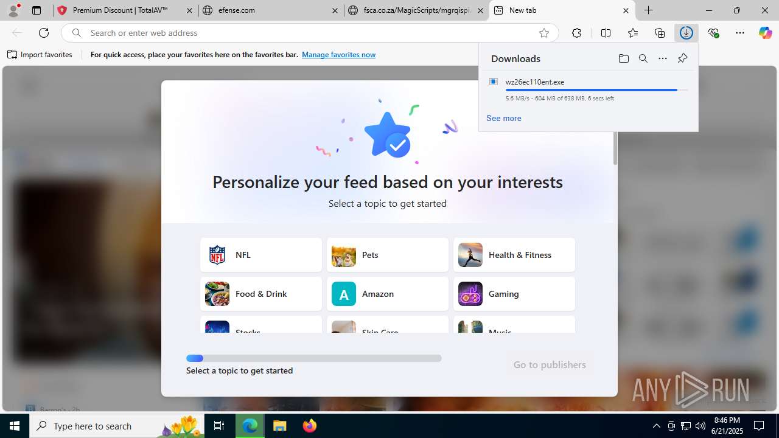Open the Windows Start menu
Viewport: 779px width, 438px height.
[x=15, y=426]
